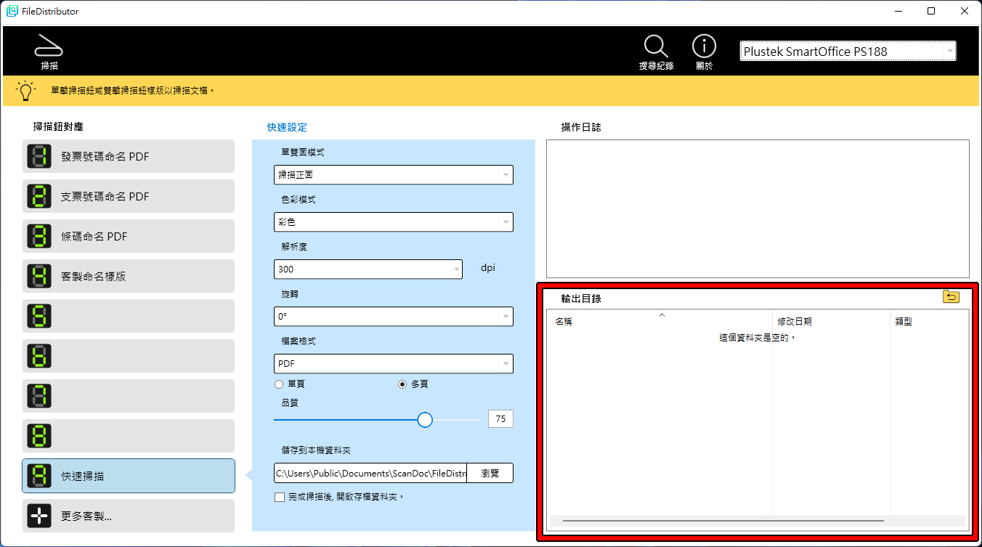The image size is (982, 547).
Task: Open the 單雙面模式 dropdown
Action: coord(394,174)
